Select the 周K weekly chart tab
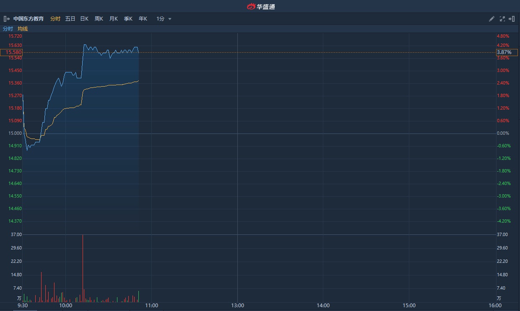Screen dimensions: 520x311 click(x=99, y=19)
